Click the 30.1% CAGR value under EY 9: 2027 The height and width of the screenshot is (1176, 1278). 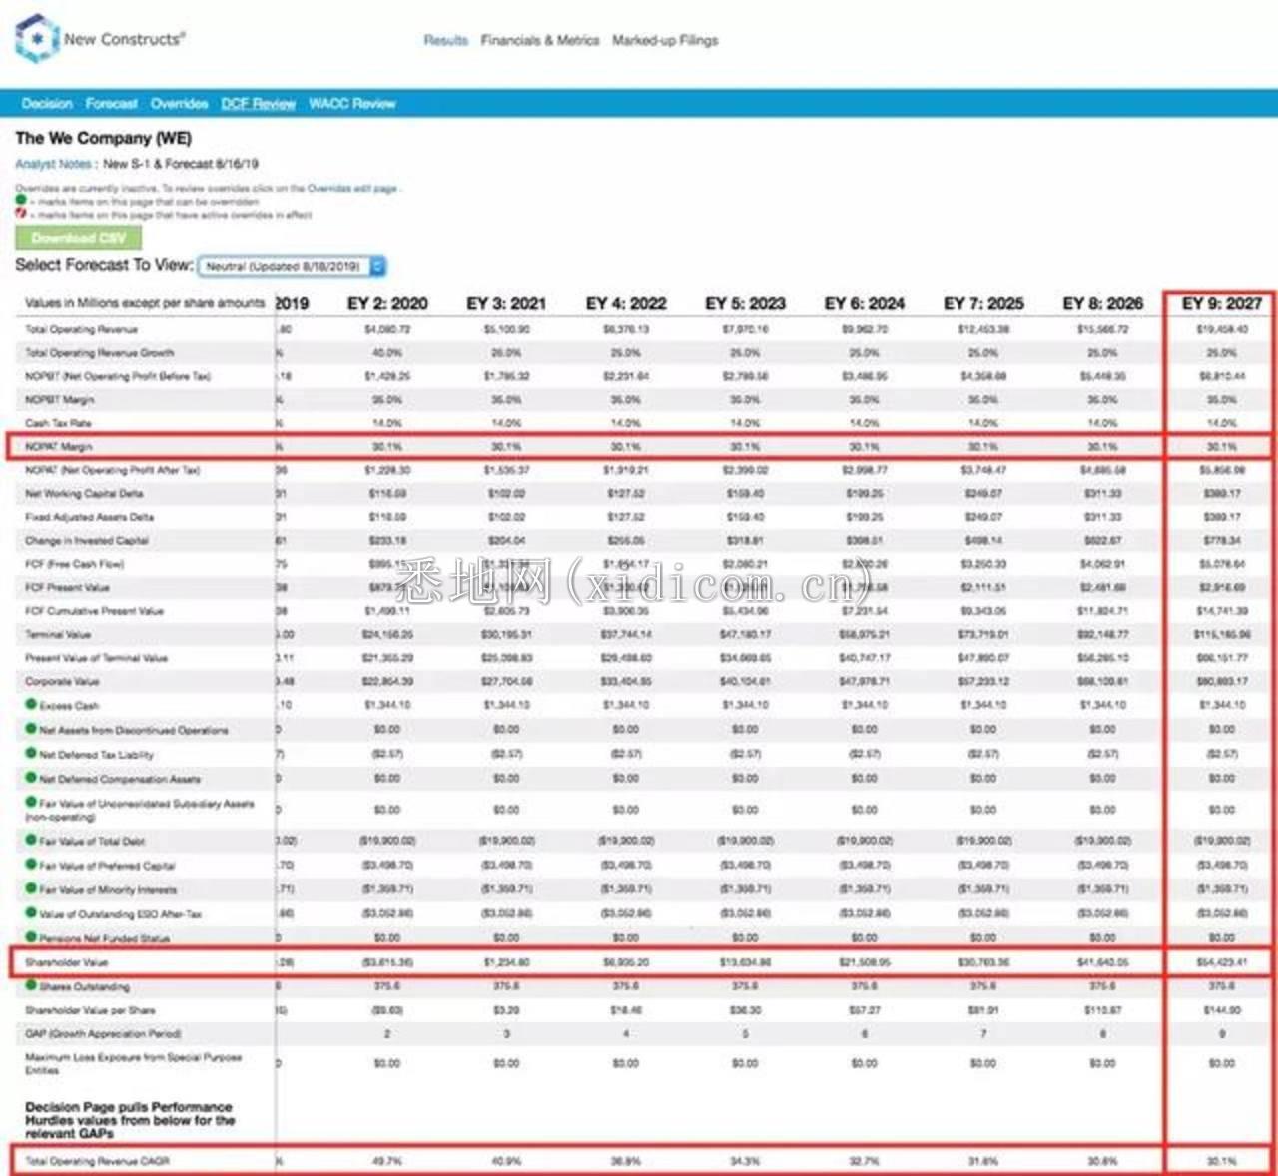[1222, 1161]
